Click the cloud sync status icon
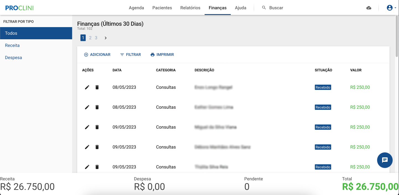Viewport: 399px width, 195px height. [369, 8]
